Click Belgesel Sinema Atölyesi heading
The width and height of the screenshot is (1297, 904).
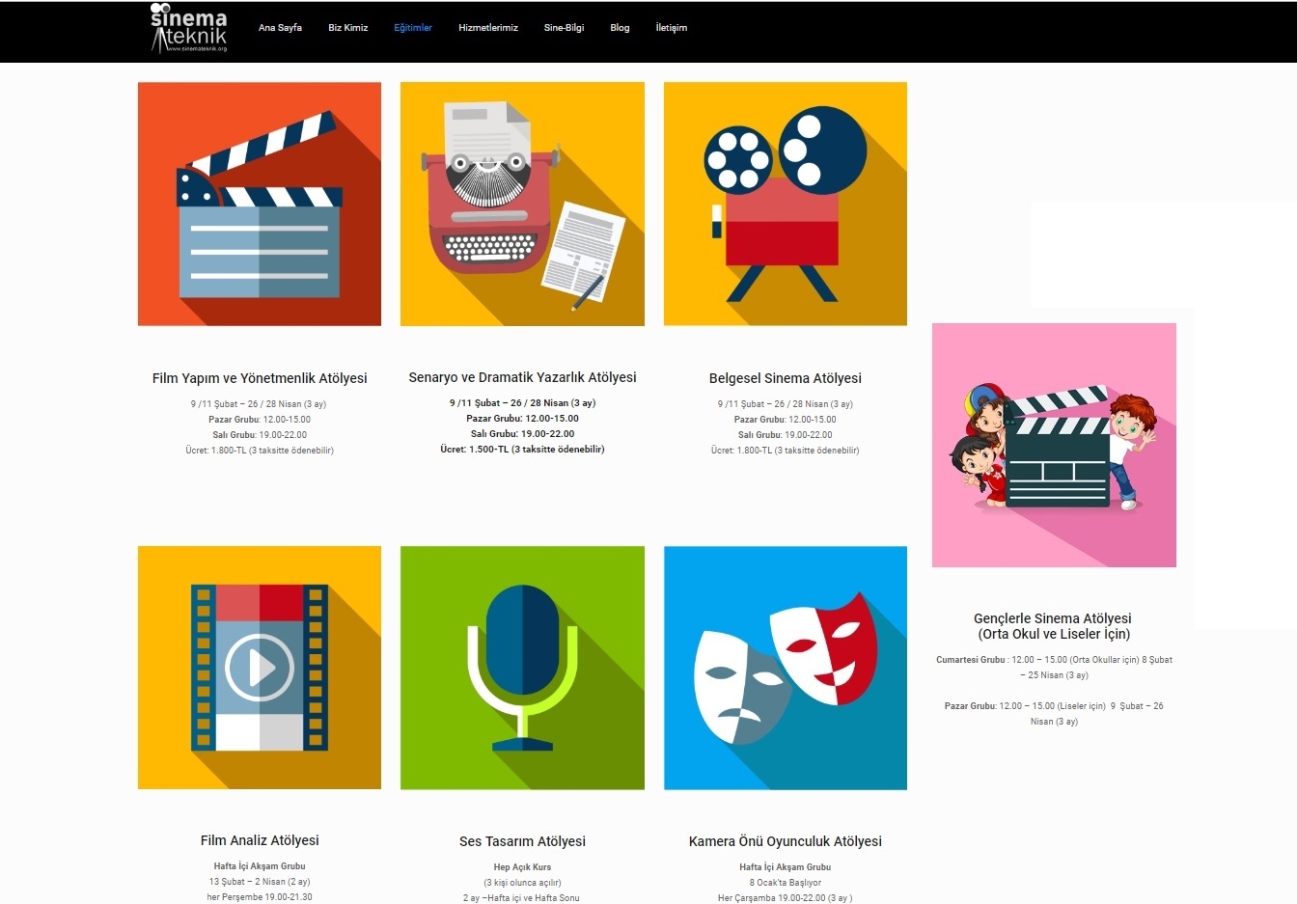(x=786, y=378)
